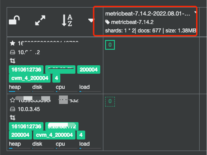The height and width of the screenshot is (155, 207).
Task: Click tag cvm_4_200004 on the master node
Action: (30, 78)
